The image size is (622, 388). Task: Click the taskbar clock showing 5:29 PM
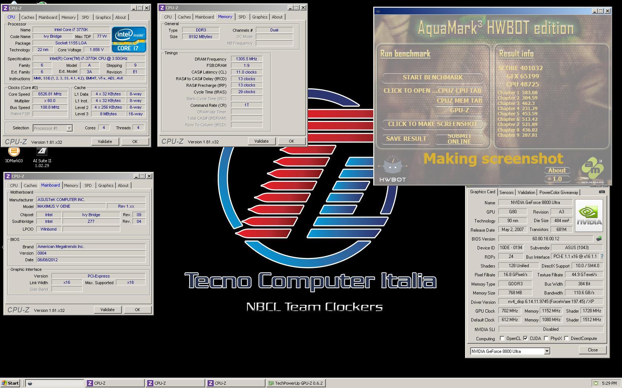[609, 383]
